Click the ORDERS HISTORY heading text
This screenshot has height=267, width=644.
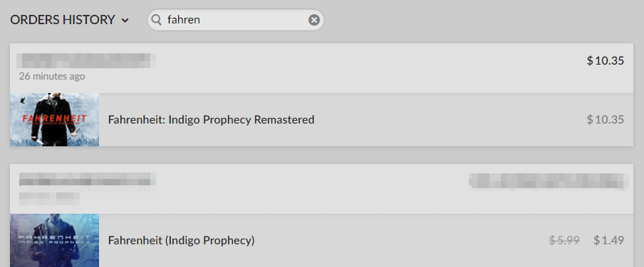click(x=63, y=20)
